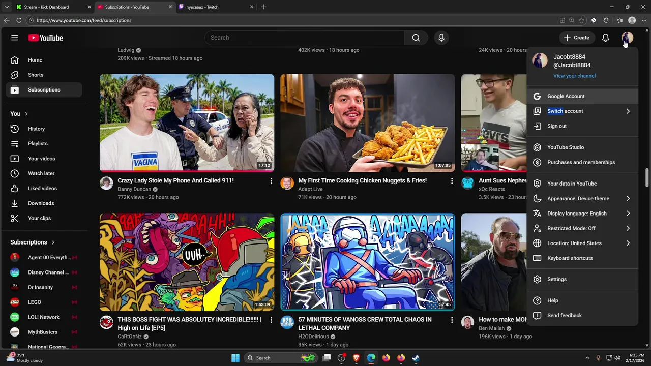Click View your channel link
Viewport: 651px width, 366px height.
coord(574,76)
